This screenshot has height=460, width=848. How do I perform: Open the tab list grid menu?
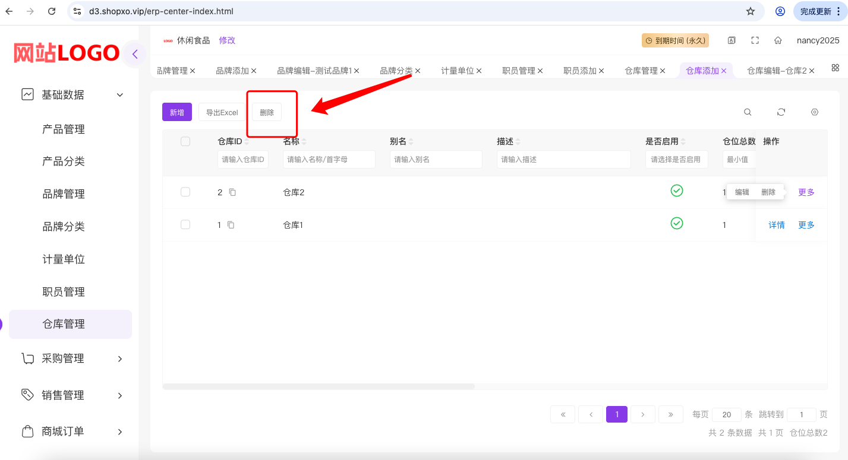coord(835,68)
